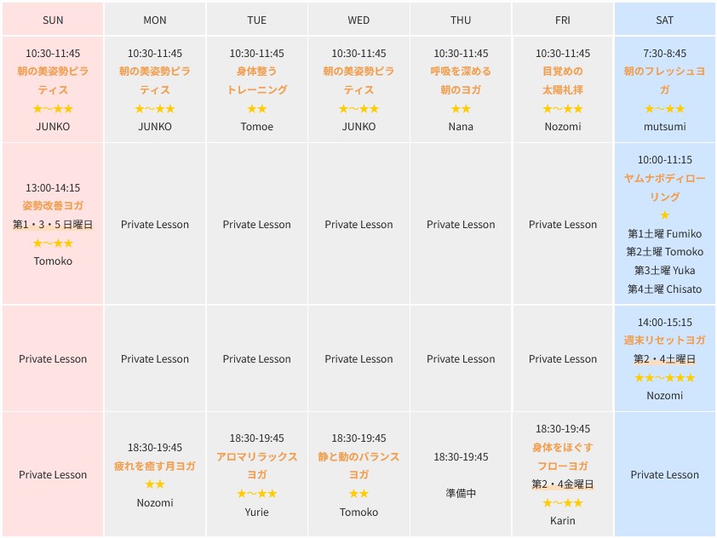Open the 呼吸を深める朝のヨガ class
This screenshot has height=538, width=717.
461,81
